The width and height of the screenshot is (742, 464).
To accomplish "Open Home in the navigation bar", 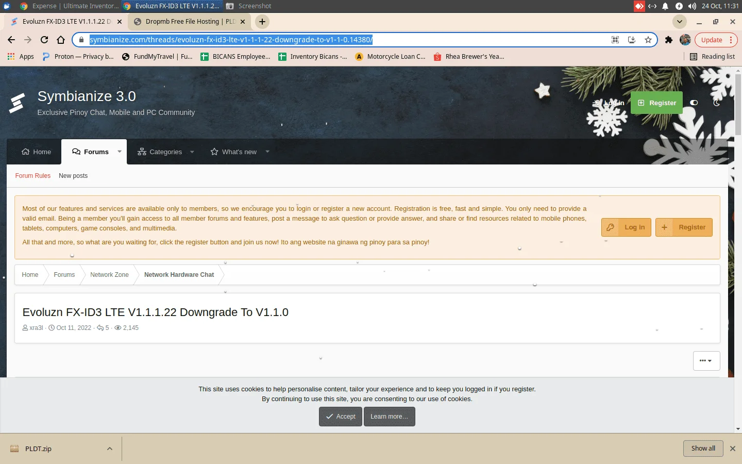I will [x=36, y=152].
